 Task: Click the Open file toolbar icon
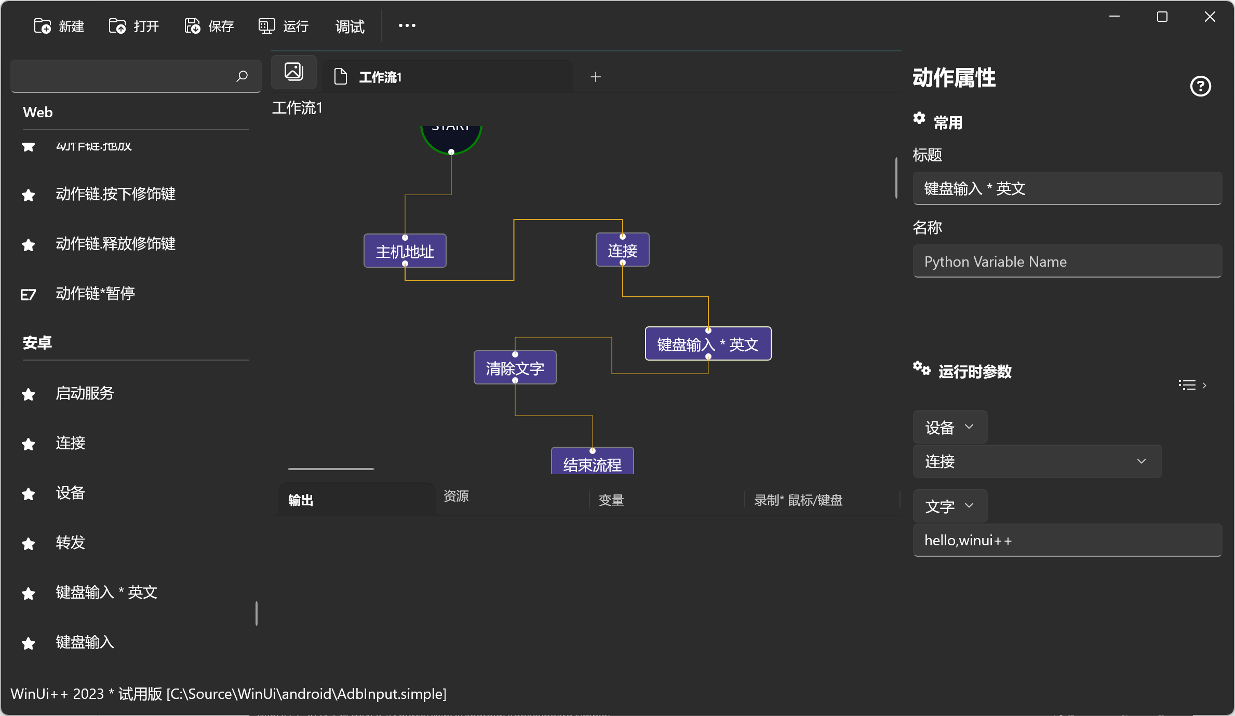pyautogui.click(x=117, y=26)
